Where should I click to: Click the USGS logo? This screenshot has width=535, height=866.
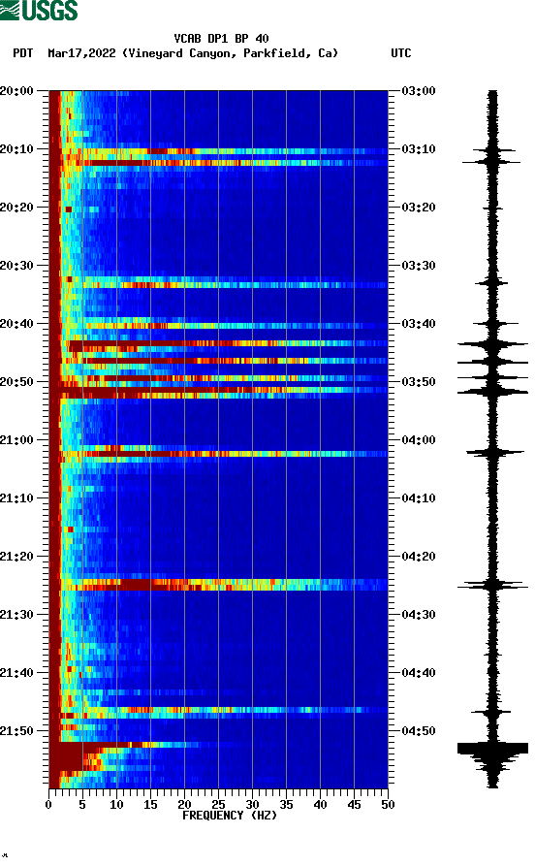pyautogui.click(x=39, y=10)
